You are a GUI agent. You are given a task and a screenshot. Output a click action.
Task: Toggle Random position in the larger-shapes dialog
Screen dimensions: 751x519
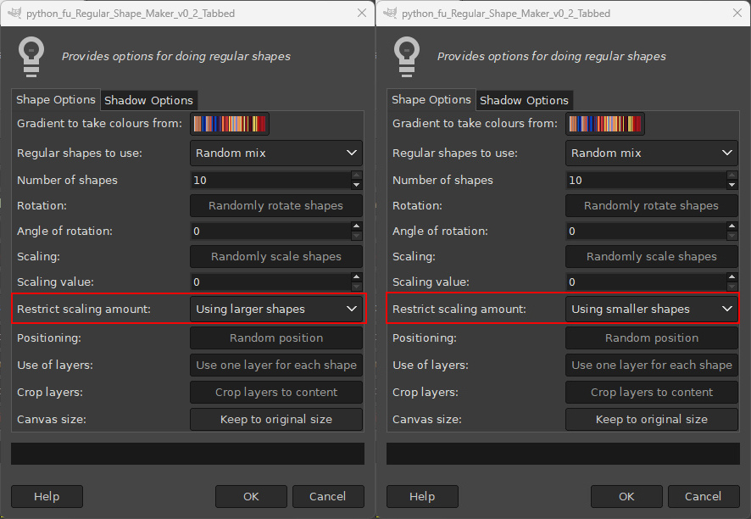(276, 338)
